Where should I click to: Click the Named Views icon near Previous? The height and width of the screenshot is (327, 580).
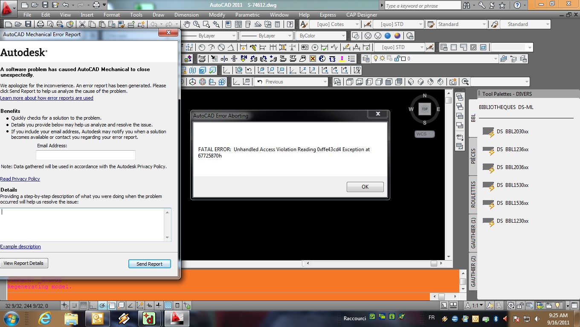click(337, 82)
